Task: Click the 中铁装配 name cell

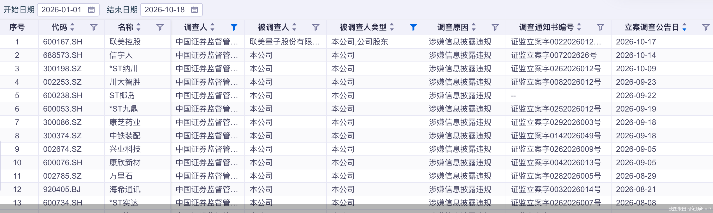Action: click(x=125, y=136)
